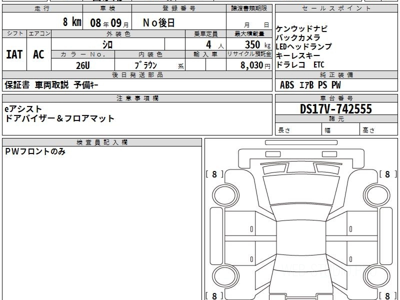Click the 幅 dimension field
This screenshot has height=300, width=400.
[341, 130]
